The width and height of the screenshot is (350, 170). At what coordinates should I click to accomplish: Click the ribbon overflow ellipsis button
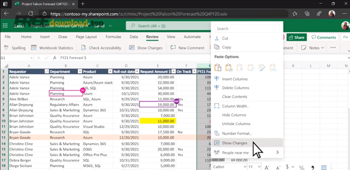tap(333, 48)
